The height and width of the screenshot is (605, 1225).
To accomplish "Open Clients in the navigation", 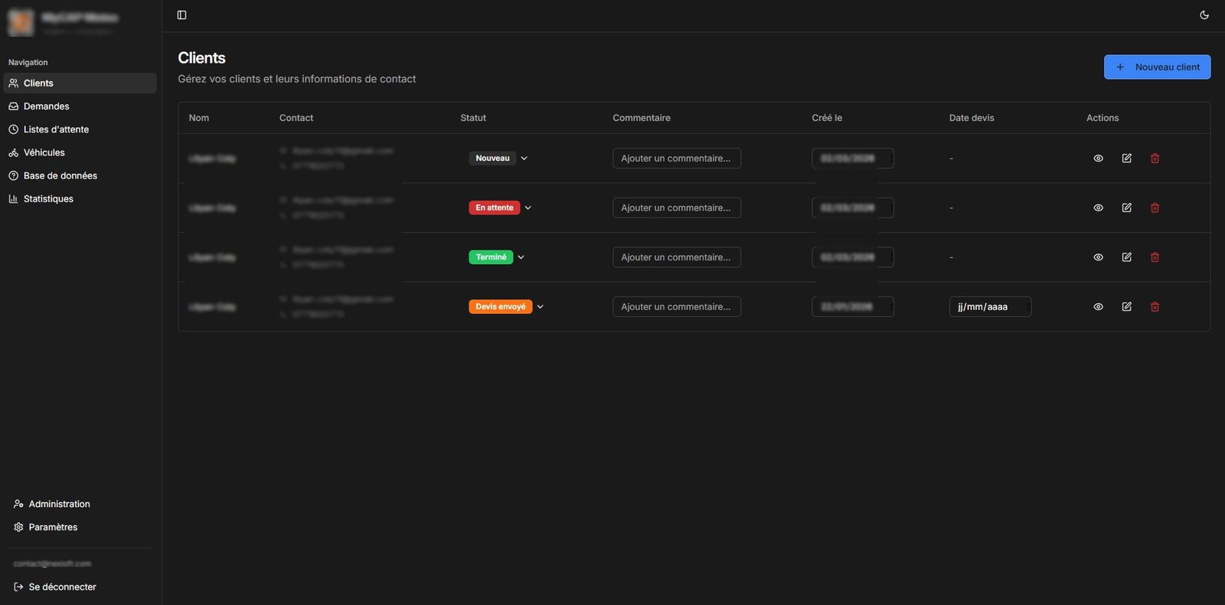I will 80,83.
